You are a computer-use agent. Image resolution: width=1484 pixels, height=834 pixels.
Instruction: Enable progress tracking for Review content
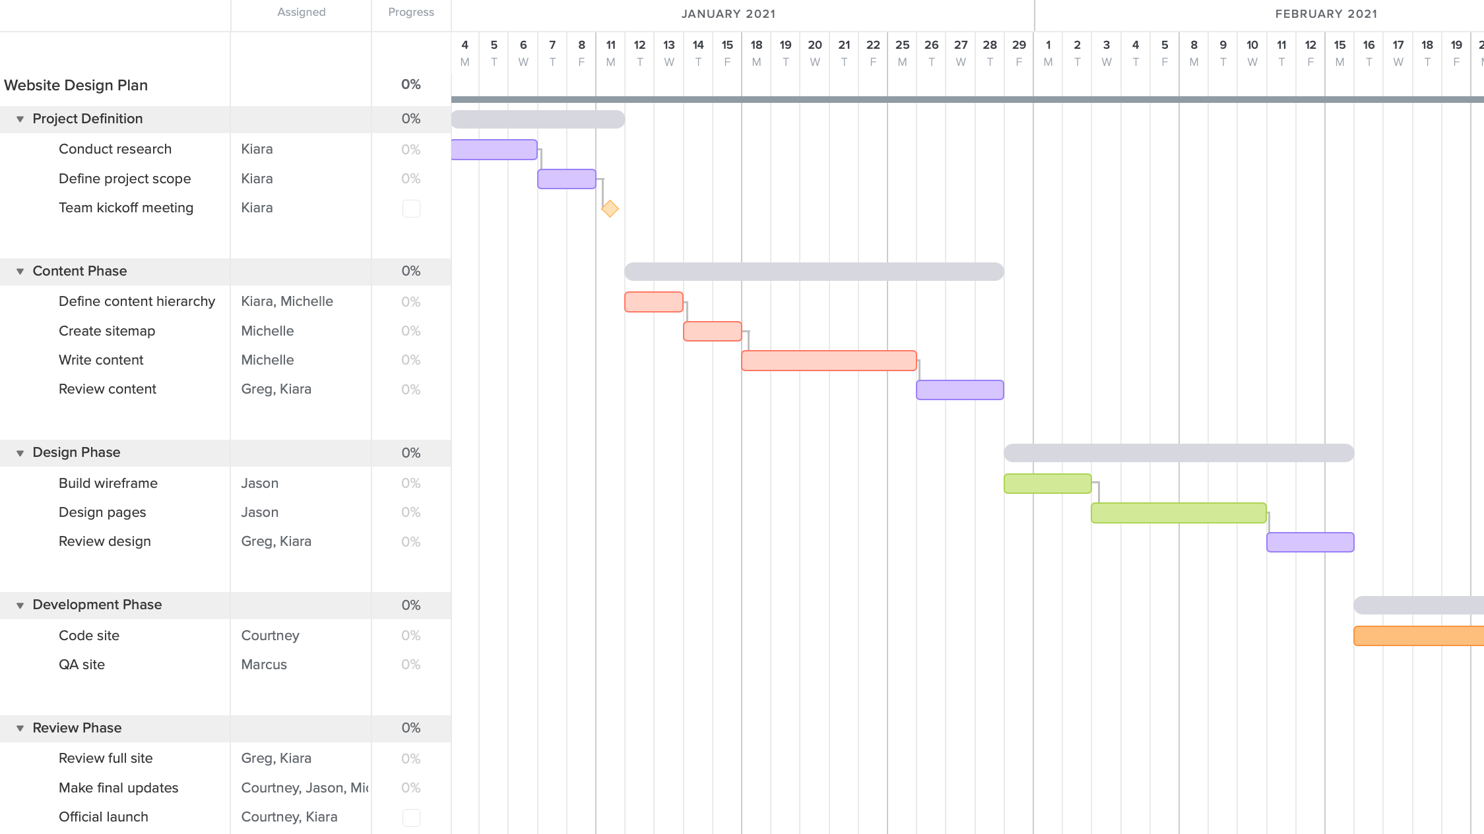tap(410, 389)
